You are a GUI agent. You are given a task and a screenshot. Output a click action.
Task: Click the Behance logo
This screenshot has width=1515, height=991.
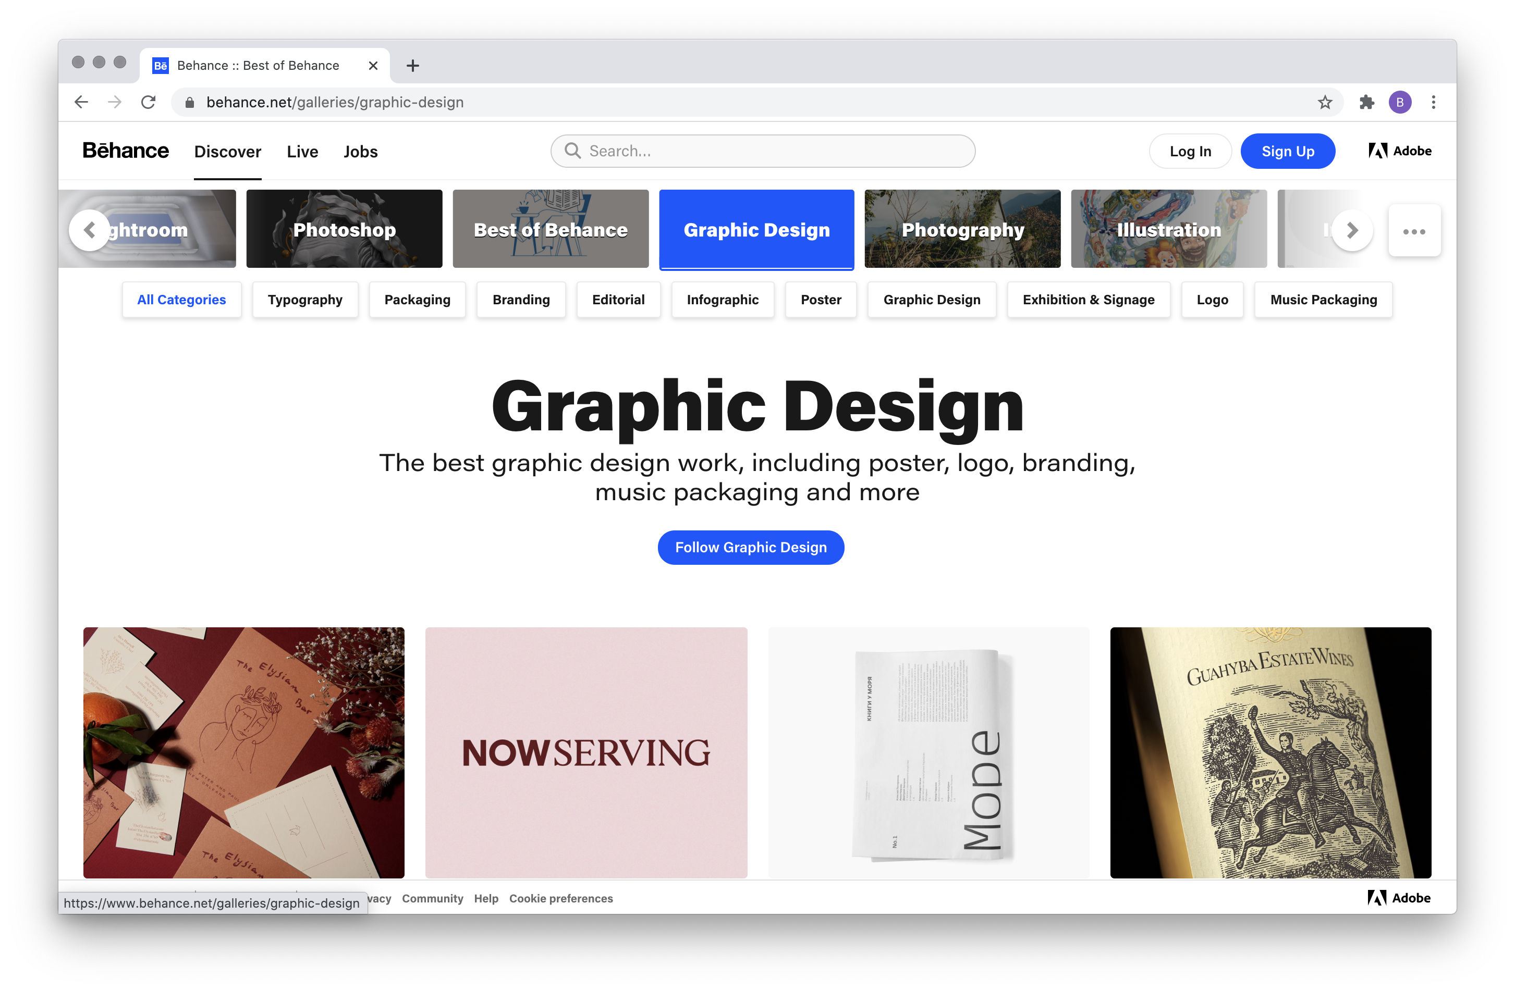tap(126, 151)
